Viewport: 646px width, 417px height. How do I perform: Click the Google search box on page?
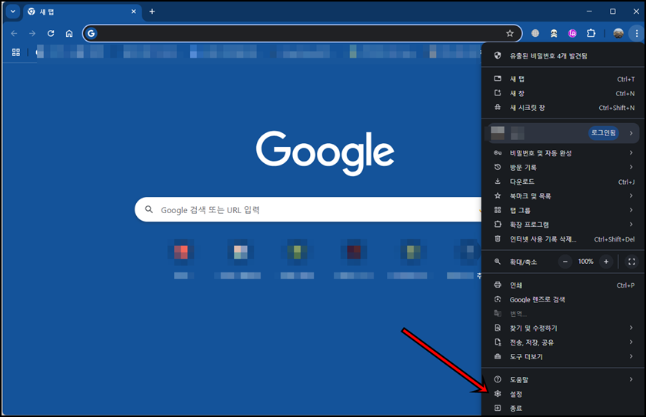click(308, 209)
